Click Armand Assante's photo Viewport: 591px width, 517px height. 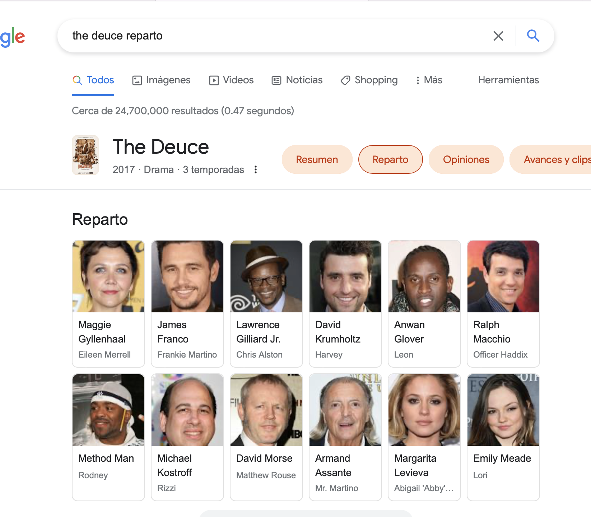345,410
